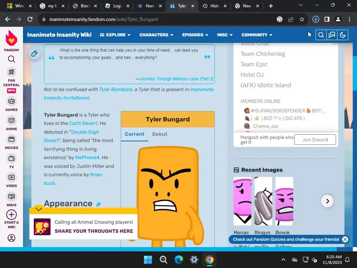Click the Google icon in address bar
The width and height of the screenshot is (357, 268).
click(279, 20)
